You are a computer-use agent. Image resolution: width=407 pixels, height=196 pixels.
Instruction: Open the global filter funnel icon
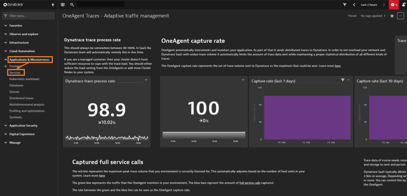coord(345,4)
